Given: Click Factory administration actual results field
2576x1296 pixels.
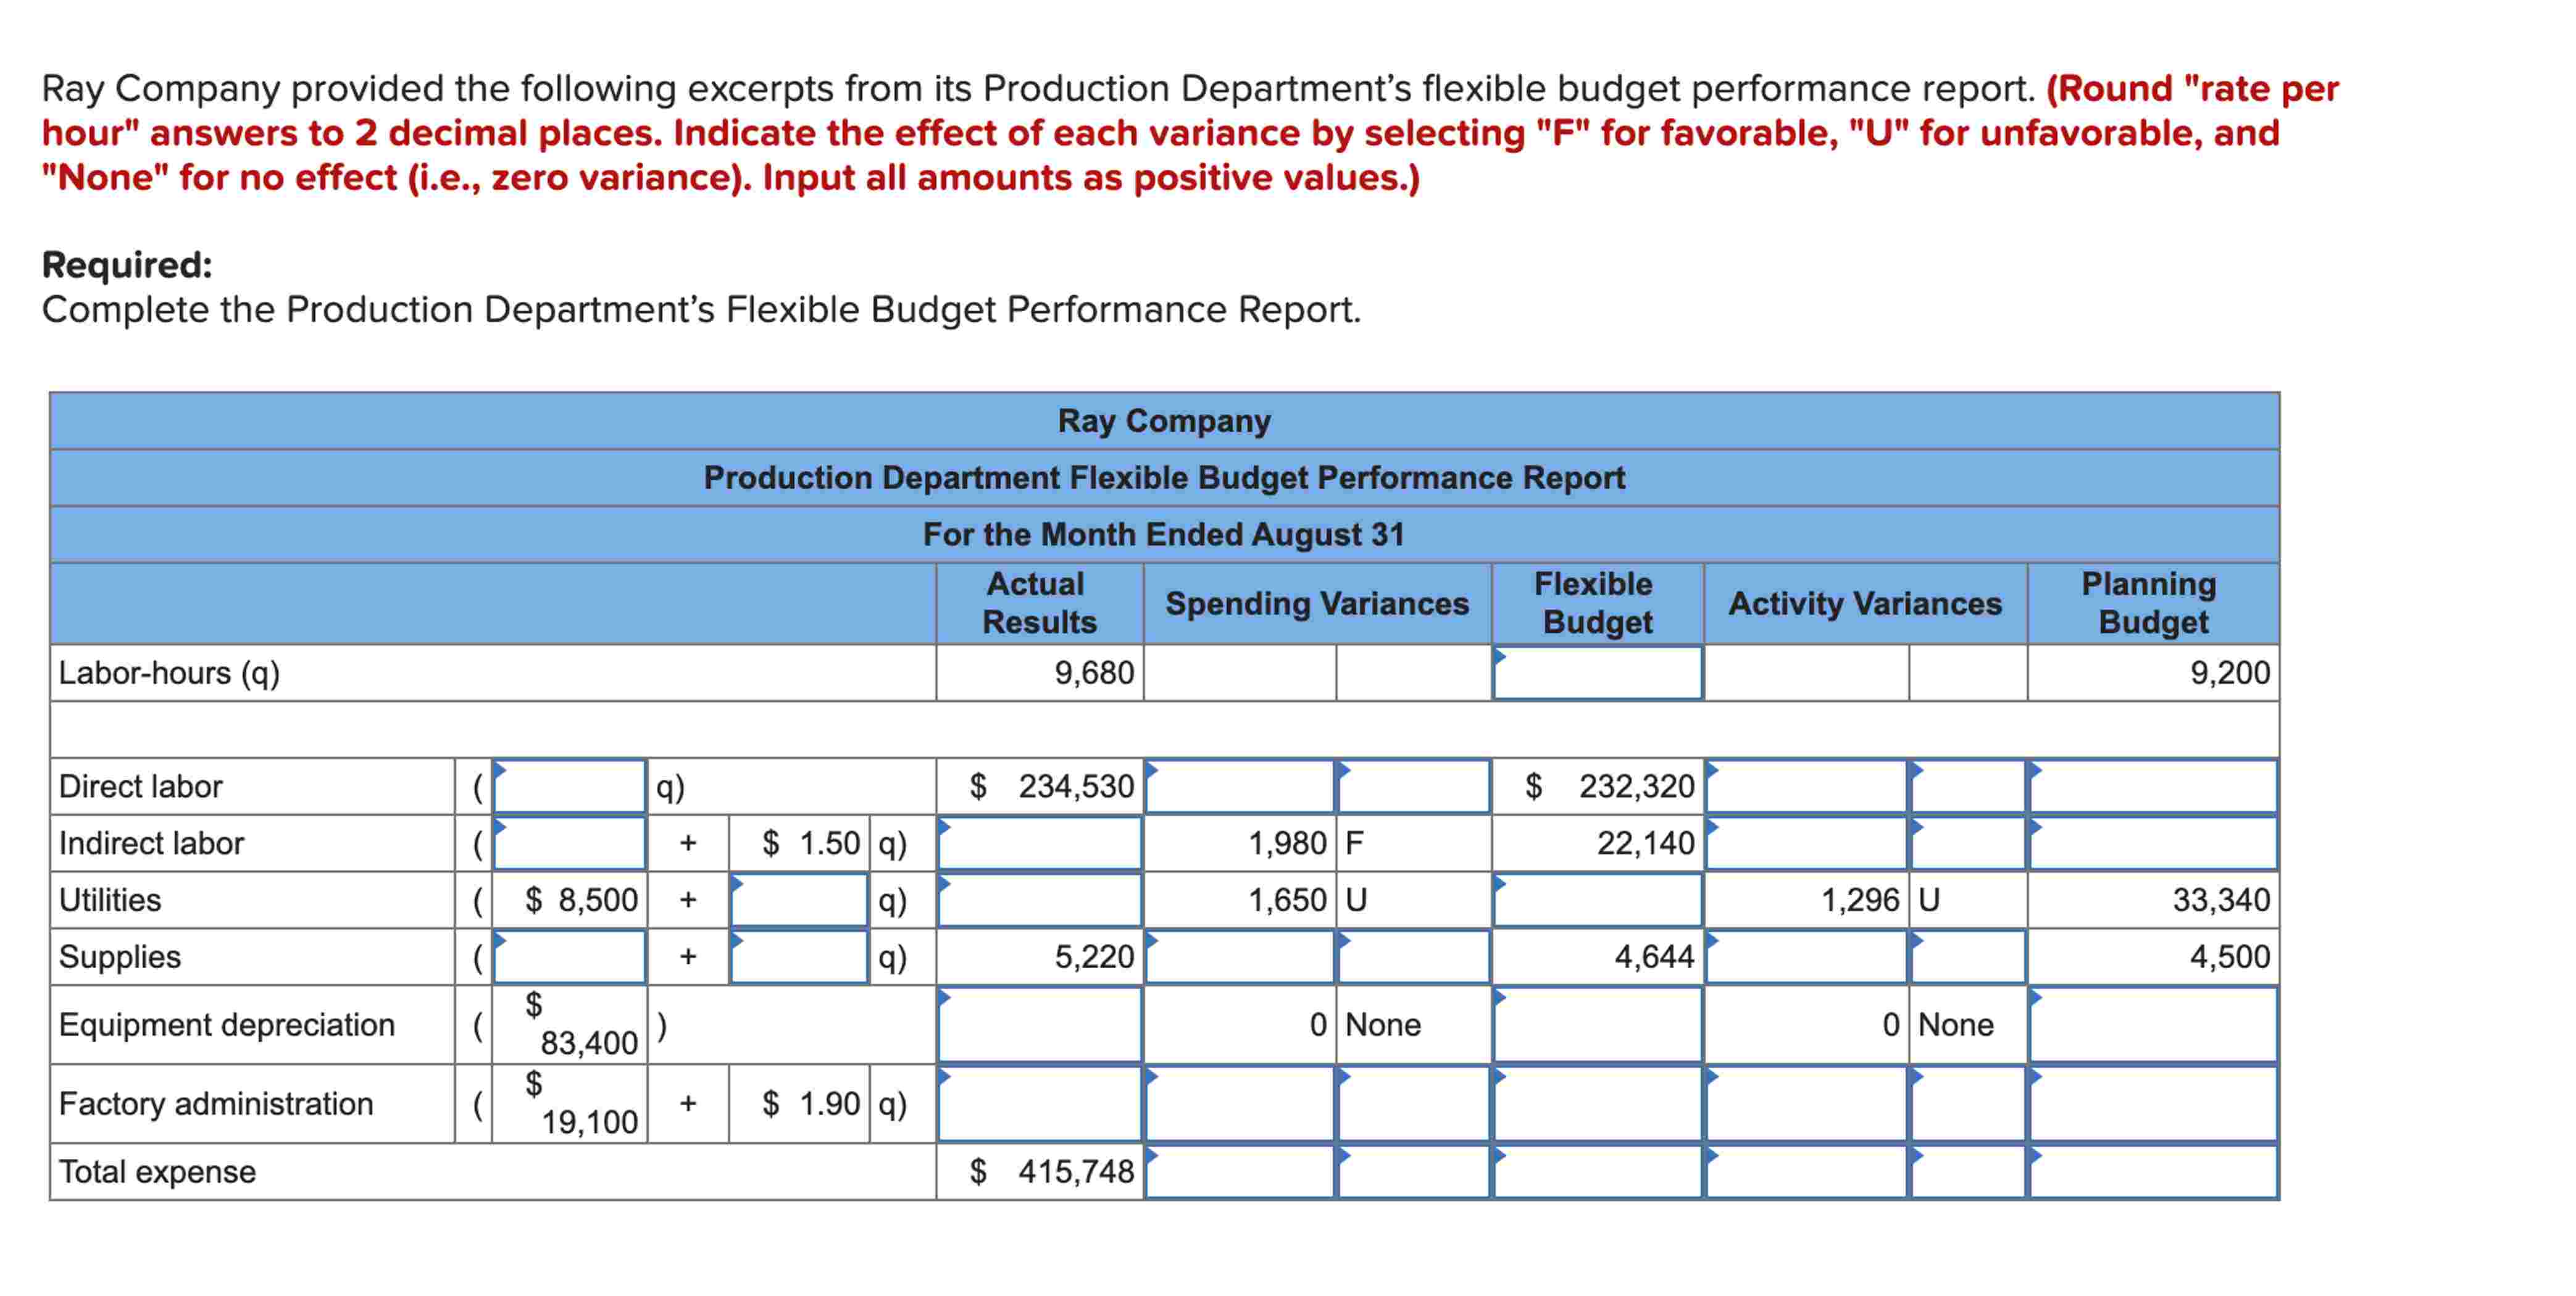Looking at the screenshot, I should pyautogui.click(x=1040, y=1104).
